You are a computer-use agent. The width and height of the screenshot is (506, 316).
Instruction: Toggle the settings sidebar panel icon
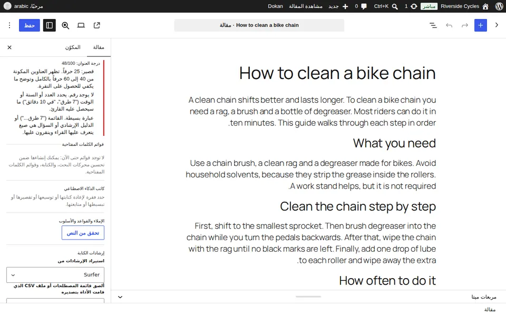tap(50, 25)
